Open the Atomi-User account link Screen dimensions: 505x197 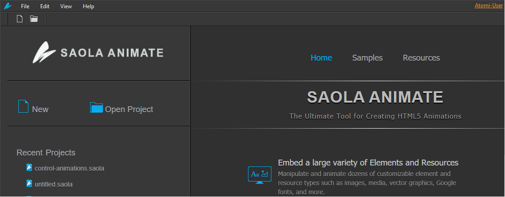pyautogui.click(x=489, y=5)
